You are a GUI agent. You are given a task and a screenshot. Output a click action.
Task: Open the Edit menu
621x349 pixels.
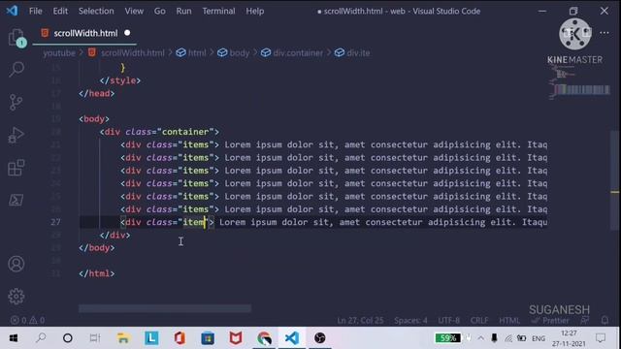pyautogui.click(x=60, y=11)
